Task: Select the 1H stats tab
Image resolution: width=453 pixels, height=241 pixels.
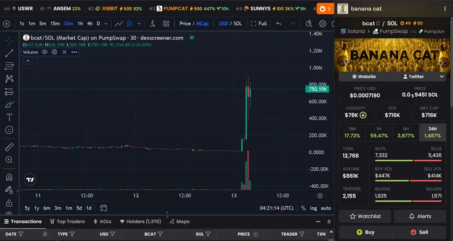Action: [x=379, y=132]
